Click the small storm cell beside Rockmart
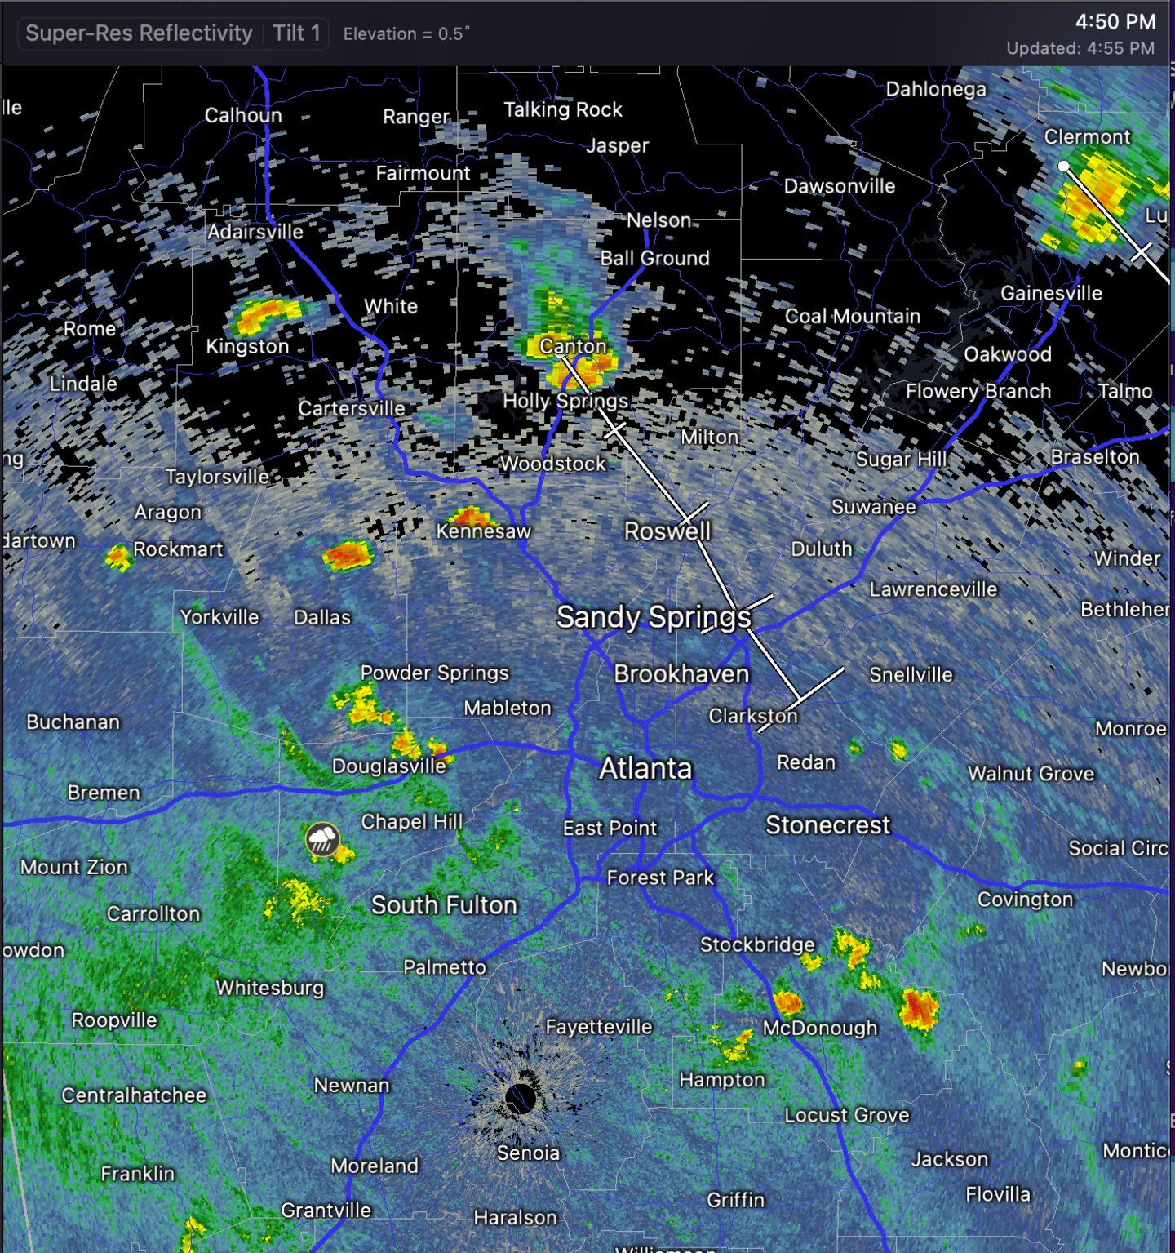The width and height of the screenshot is (1175, 1253). tap(118, 558)
